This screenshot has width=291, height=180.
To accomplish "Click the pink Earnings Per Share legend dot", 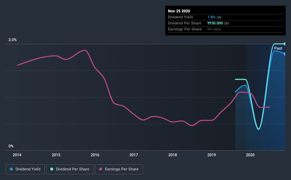I will point(101,169).
